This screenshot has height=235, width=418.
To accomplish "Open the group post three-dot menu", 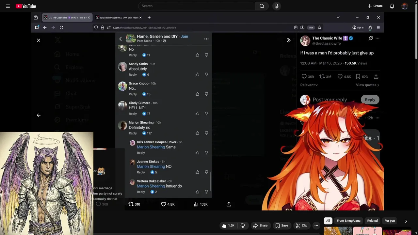I will coord(206,39).
